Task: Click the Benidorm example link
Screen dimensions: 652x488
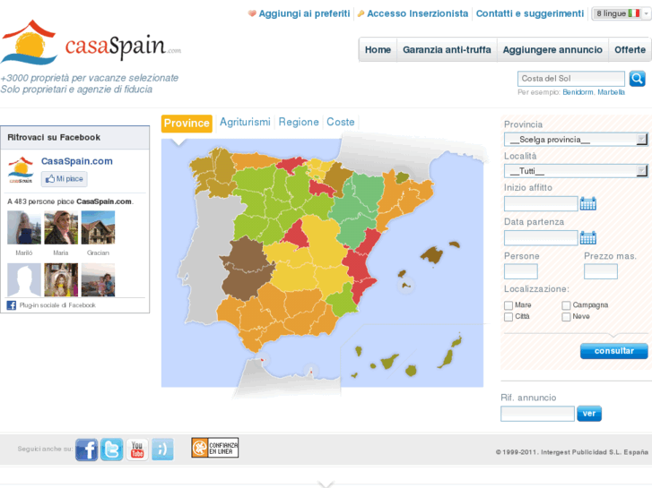Action: point(578,92)
